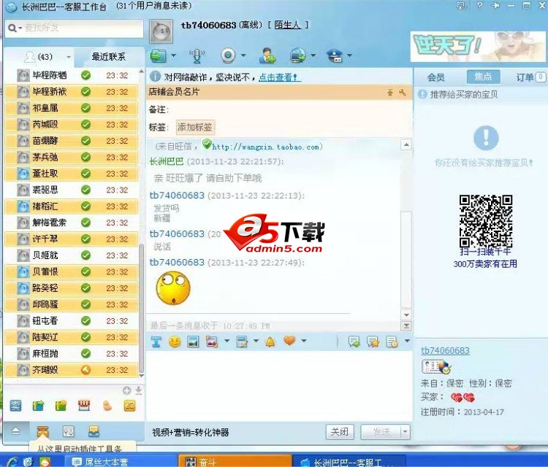Open dropdown beside police cap icon

coord(349,55)
